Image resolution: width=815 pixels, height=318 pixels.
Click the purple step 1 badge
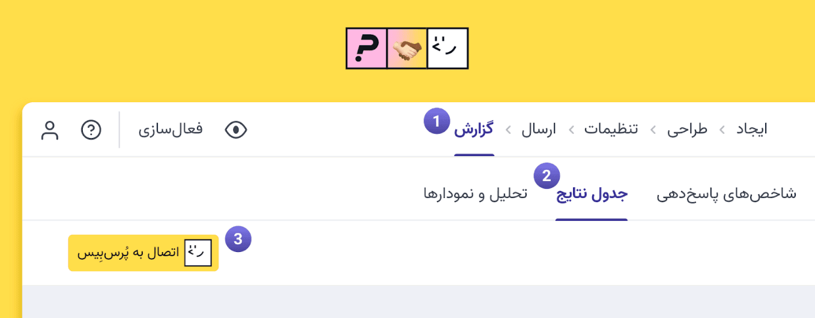[x=437, y=121]
